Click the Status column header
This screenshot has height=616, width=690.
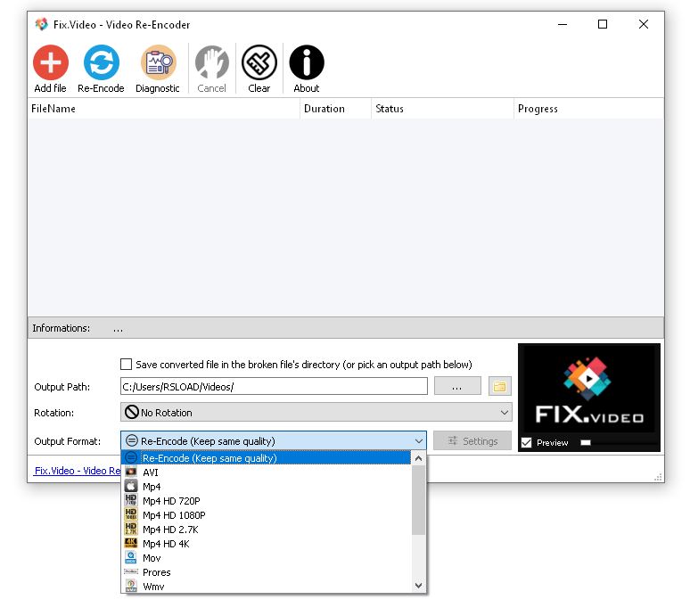pos(442,108)
